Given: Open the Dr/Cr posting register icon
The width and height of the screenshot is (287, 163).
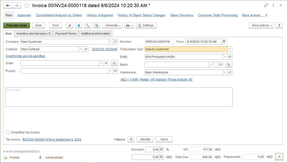Looking at the screenshot, I should [87, 25].
